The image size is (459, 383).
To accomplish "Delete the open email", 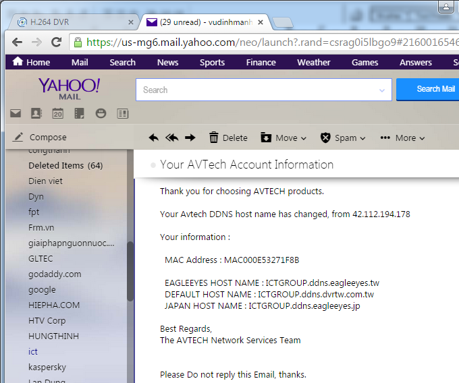I will point(228,138).
